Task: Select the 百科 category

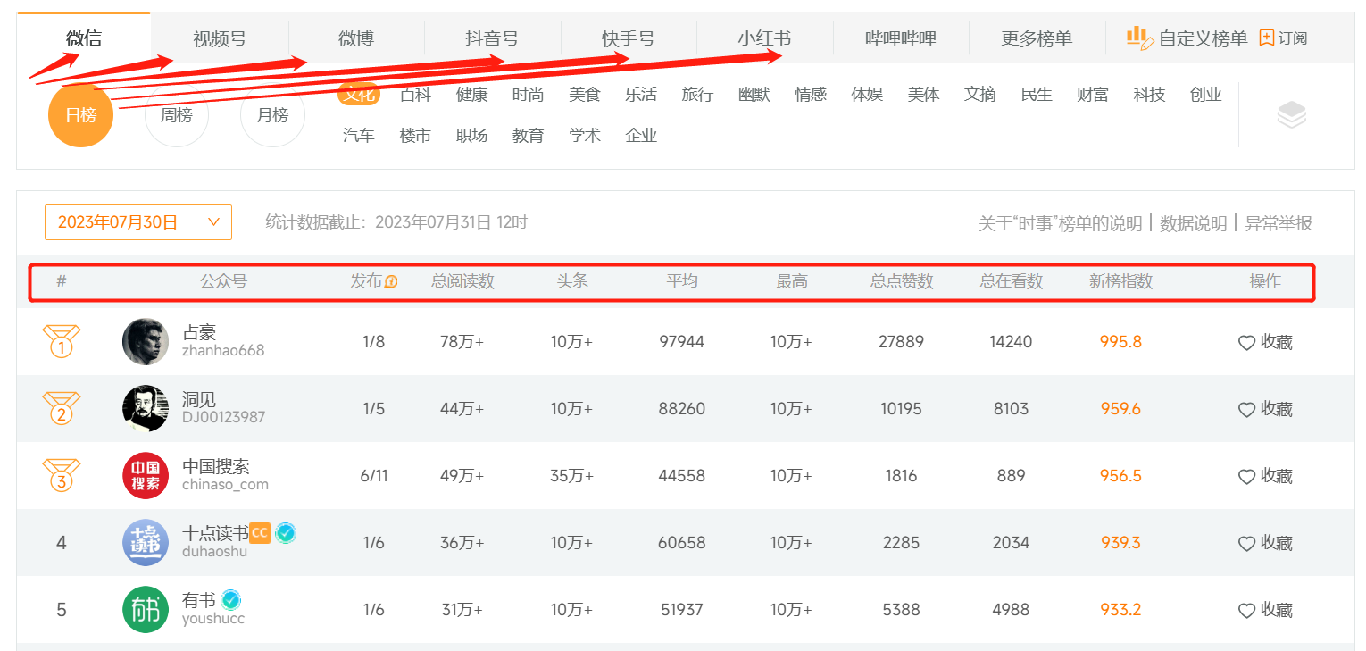Action: tap(415, 94)
